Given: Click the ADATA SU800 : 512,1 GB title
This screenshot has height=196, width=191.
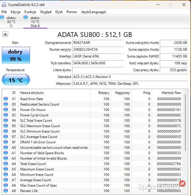Looking at the screenshot, I should pyautogui.click(x=95, y=35).
